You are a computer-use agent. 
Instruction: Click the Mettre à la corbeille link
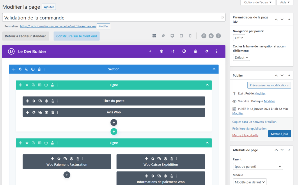[x=245, y=136]
